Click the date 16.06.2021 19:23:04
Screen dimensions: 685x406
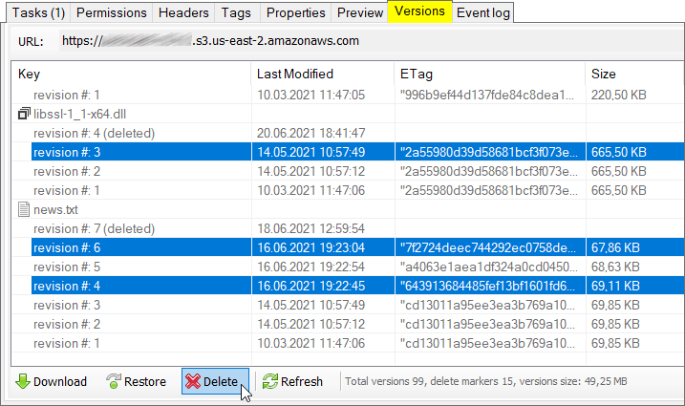coord(311,247)
